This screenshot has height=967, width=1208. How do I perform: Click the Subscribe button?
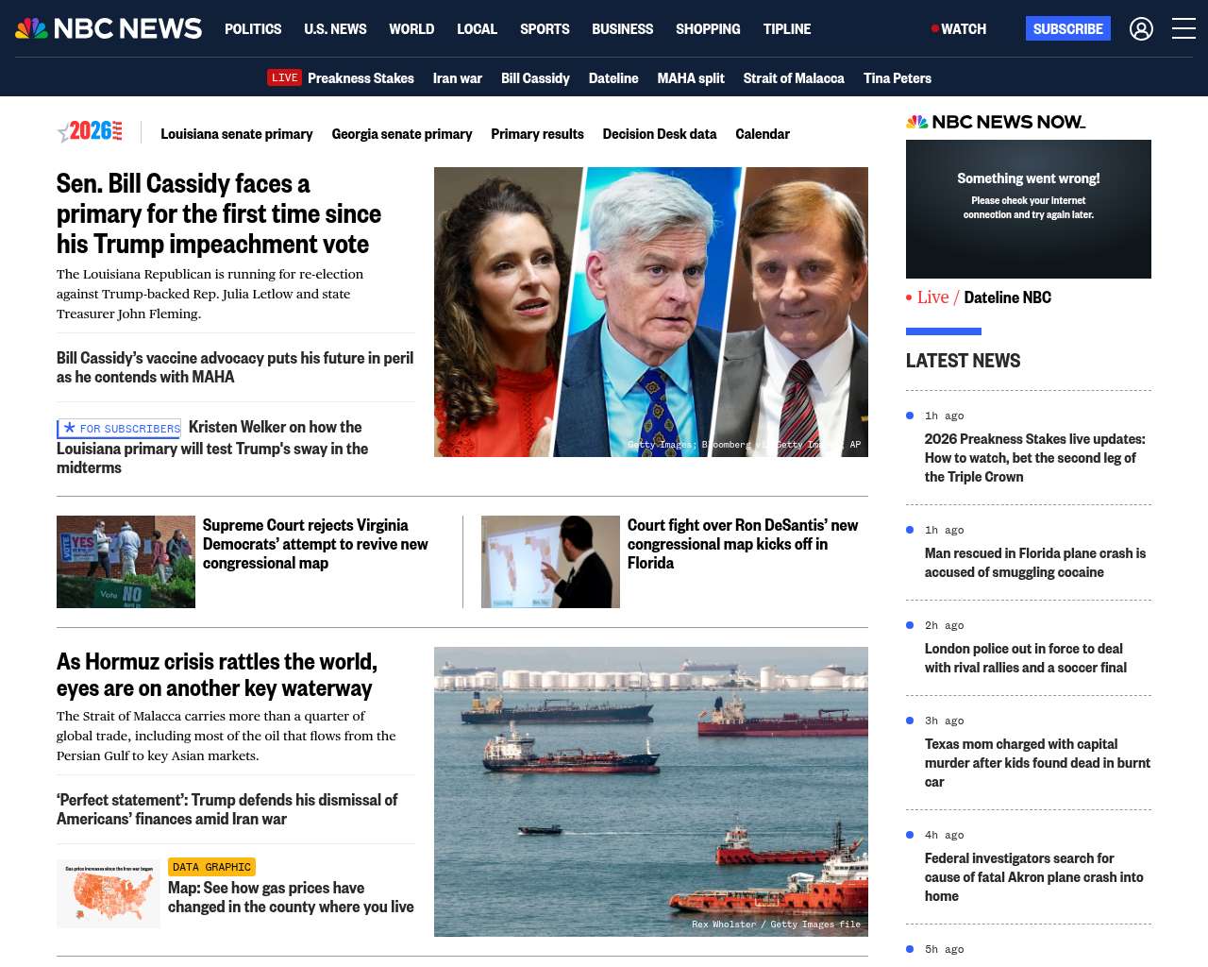pyautogui.click(x=1067, y=28)
